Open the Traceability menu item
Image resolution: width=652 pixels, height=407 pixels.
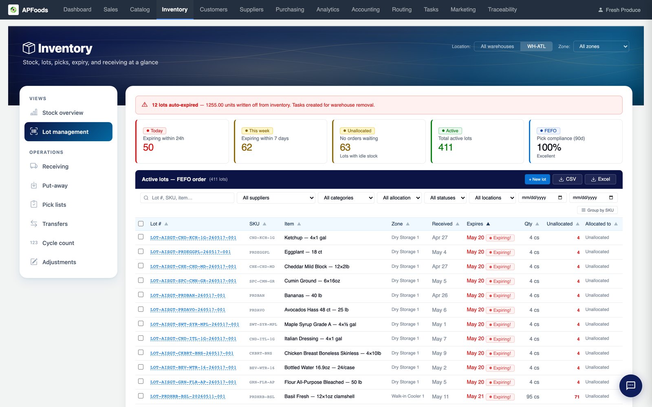(502, 10)
